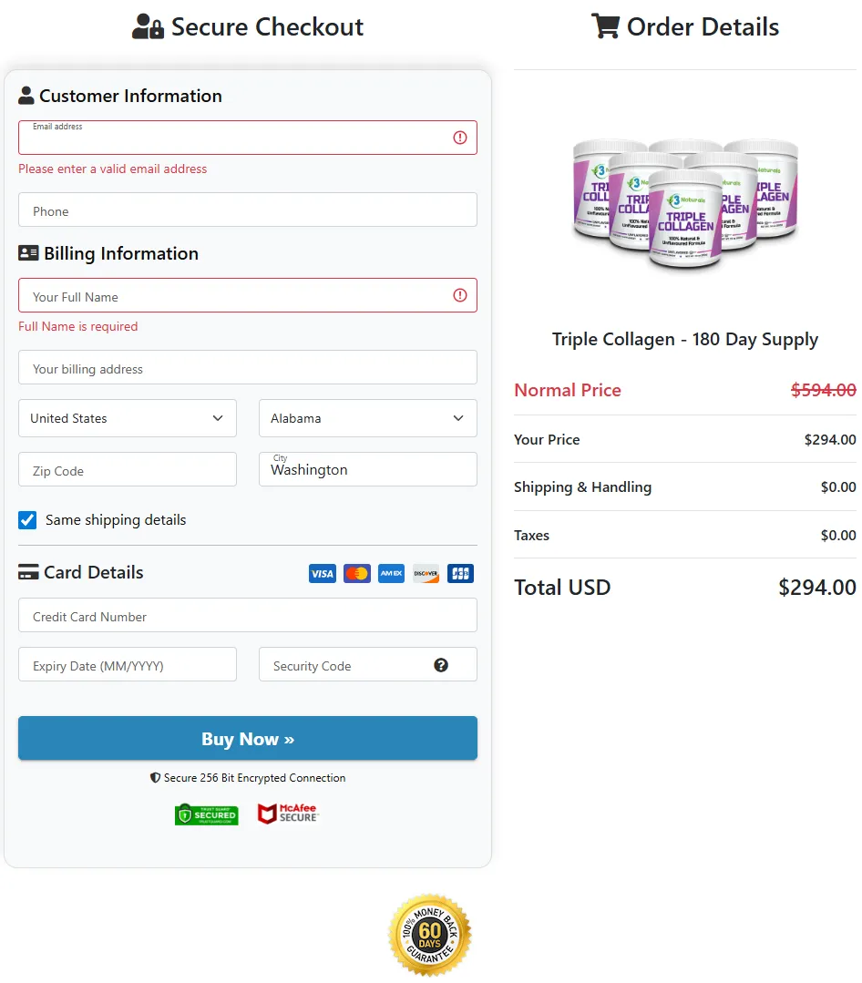Click the Visa card icon
Image resolution: width=862 pixels, height=983 pixels.
click(x=322, y=573)
